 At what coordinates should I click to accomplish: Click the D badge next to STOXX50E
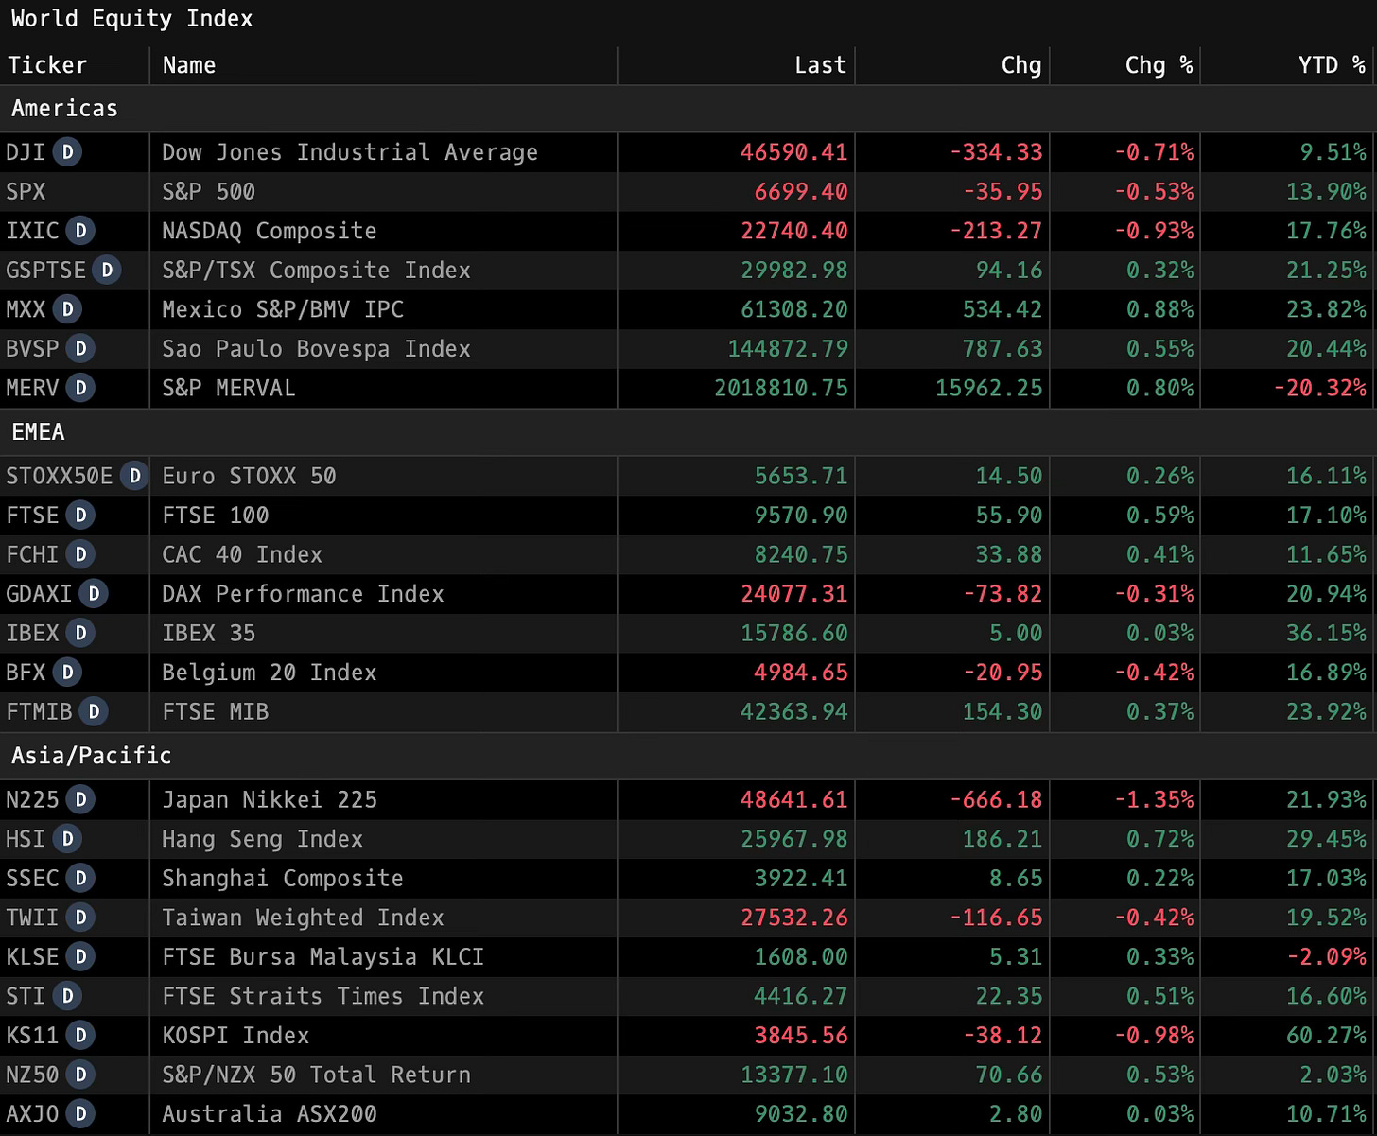pyautogui.click(x=135, y=476)
